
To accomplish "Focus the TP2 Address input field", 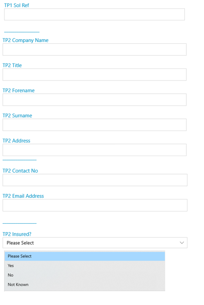I will pos(95,150).
